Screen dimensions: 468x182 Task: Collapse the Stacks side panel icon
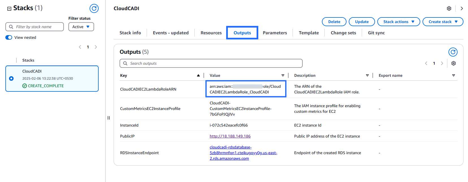point(9,8)
